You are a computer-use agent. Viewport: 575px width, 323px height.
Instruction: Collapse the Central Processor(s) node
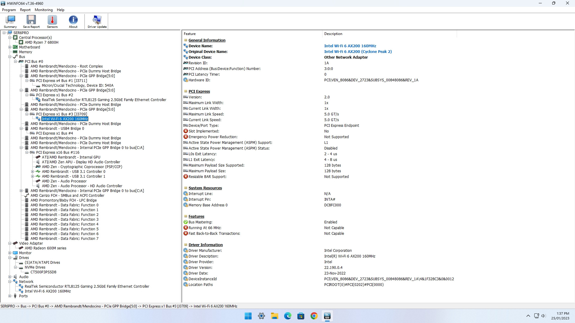point(10,38)
